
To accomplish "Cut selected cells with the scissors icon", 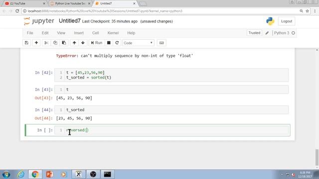I will click(x=46, y=43).
